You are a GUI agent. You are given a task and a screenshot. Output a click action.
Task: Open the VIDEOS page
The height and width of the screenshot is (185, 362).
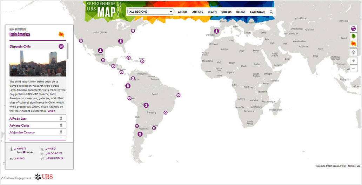coord(226,12)
